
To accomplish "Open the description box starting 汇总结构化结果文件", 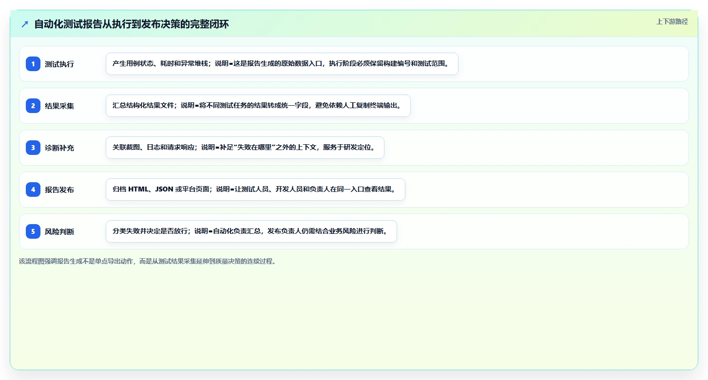I will click(258, 106).
